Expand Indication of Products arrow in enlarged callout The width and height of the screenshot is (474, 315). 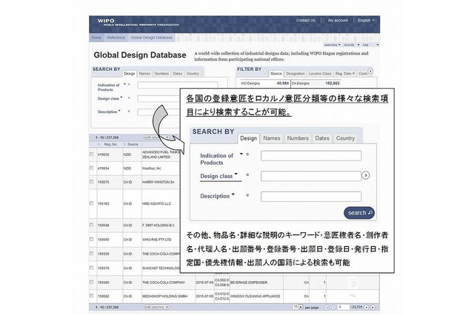click(241, 154)
